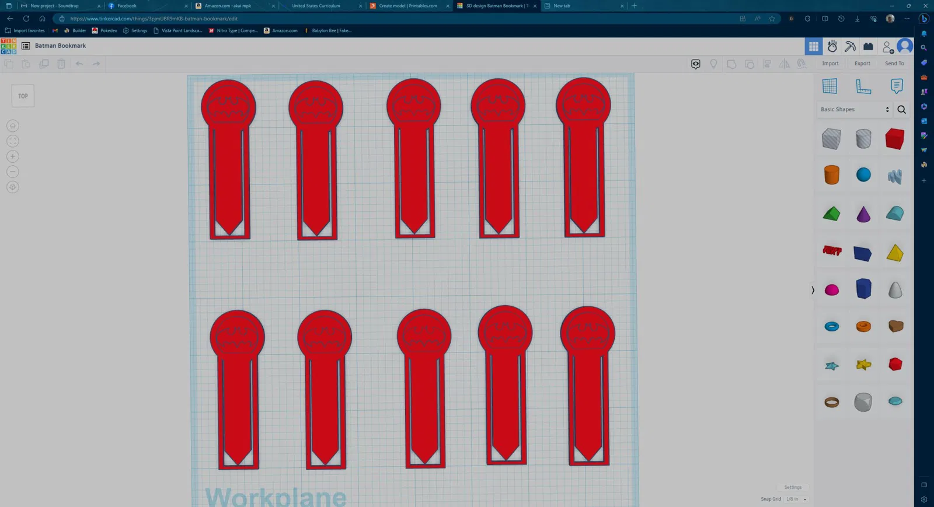Select the Workplane tool
The height and width of the screenshot is (507, 934).
[830, 86]
